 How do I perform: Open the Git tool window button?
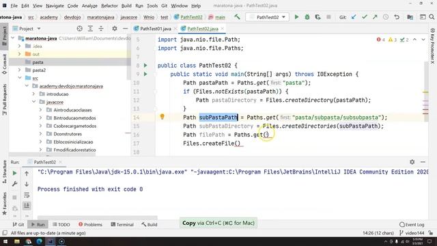(x=18, y=224)
